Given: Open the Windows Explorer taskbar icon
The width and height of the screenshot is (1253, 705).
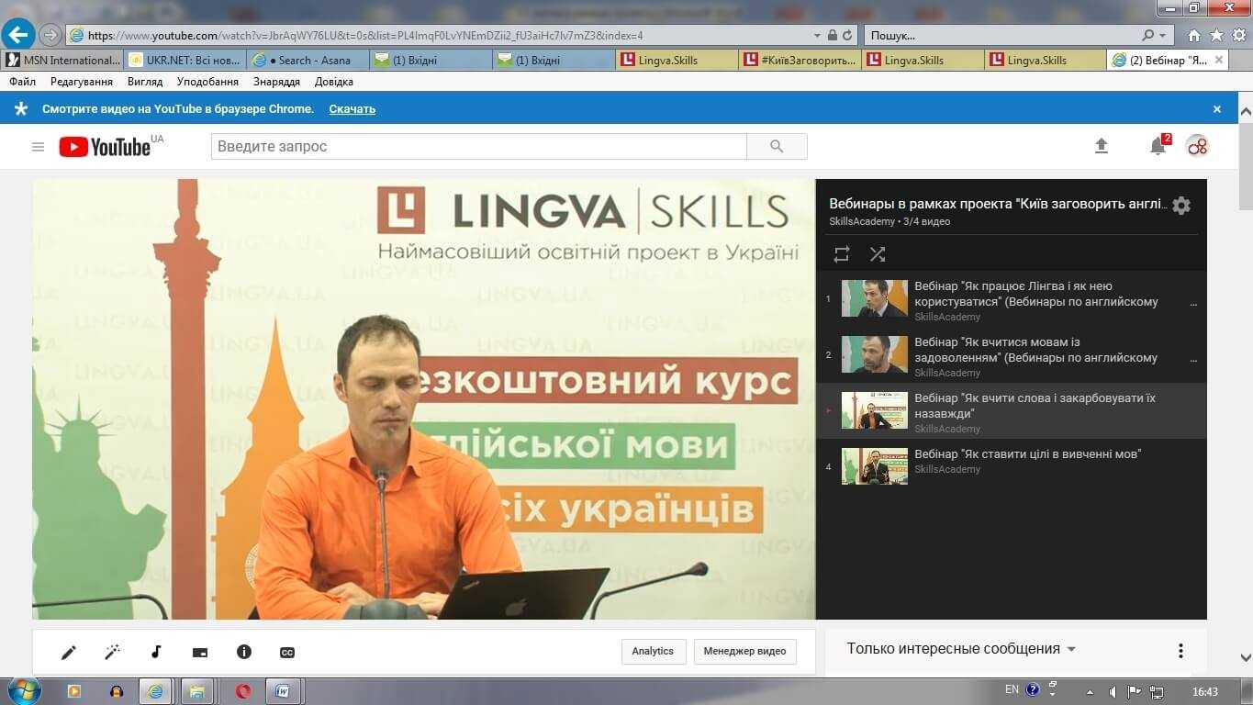Looking at the screenshot, I should pyautogui.click(x=196, y=691).
